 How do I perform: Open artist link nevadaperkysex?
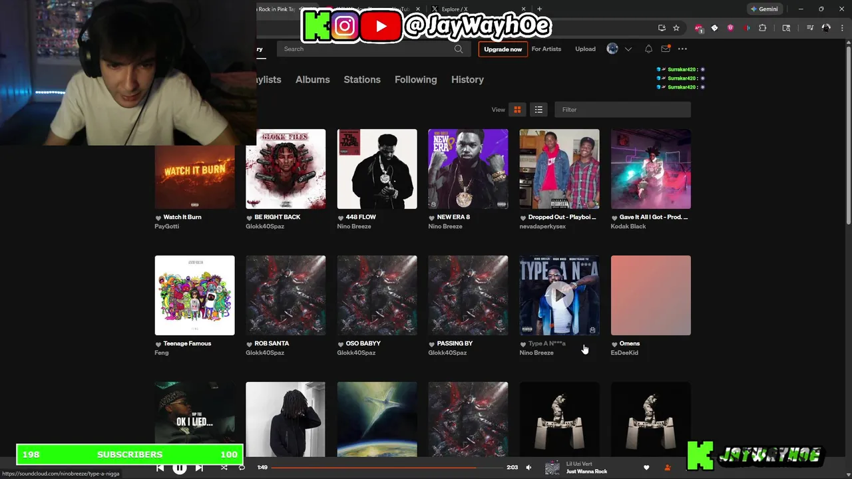pyautogui.click(x=542, y=226)
